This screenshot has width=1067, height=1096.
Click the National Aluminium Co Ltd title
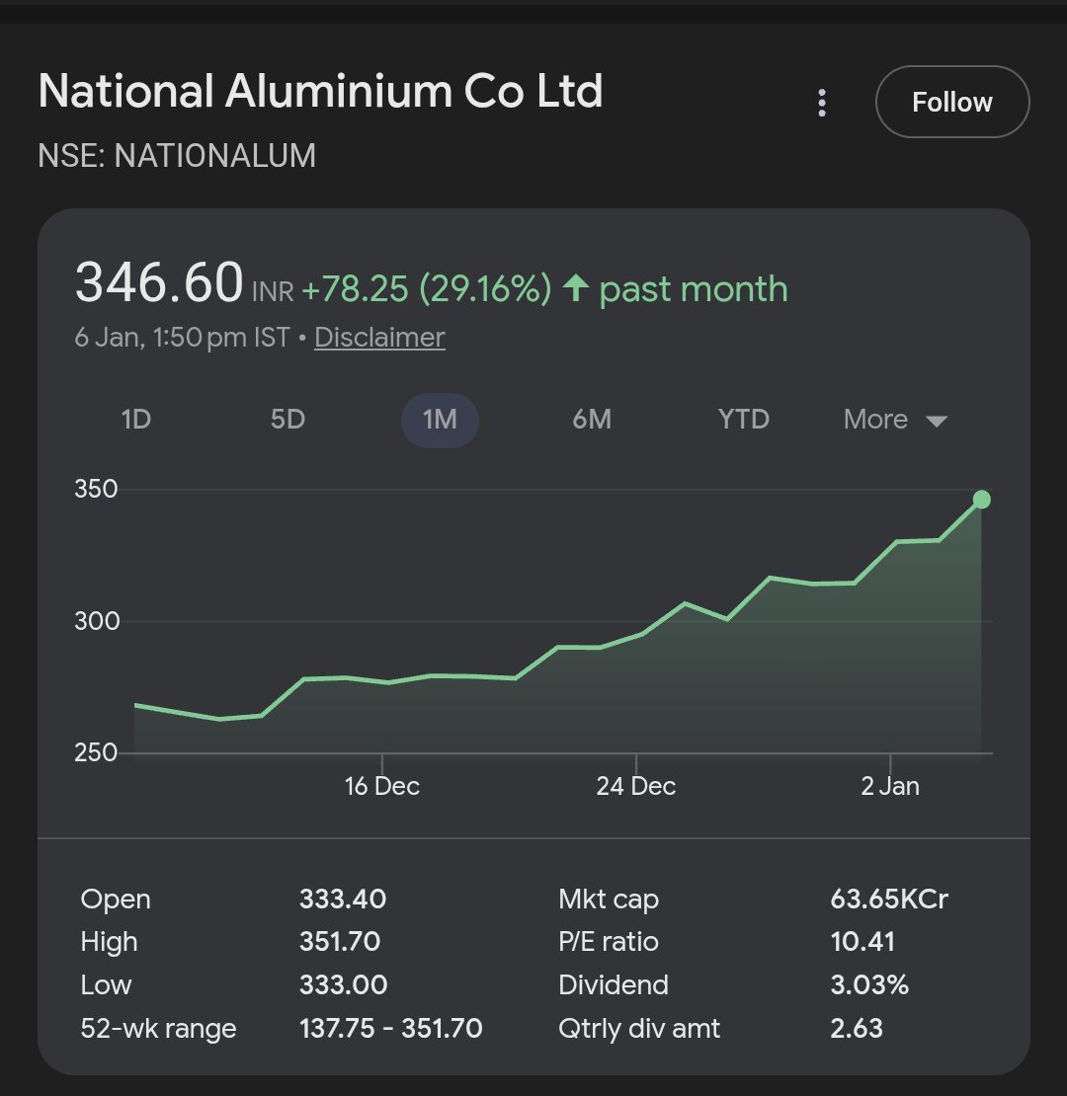tap(320, 91)
